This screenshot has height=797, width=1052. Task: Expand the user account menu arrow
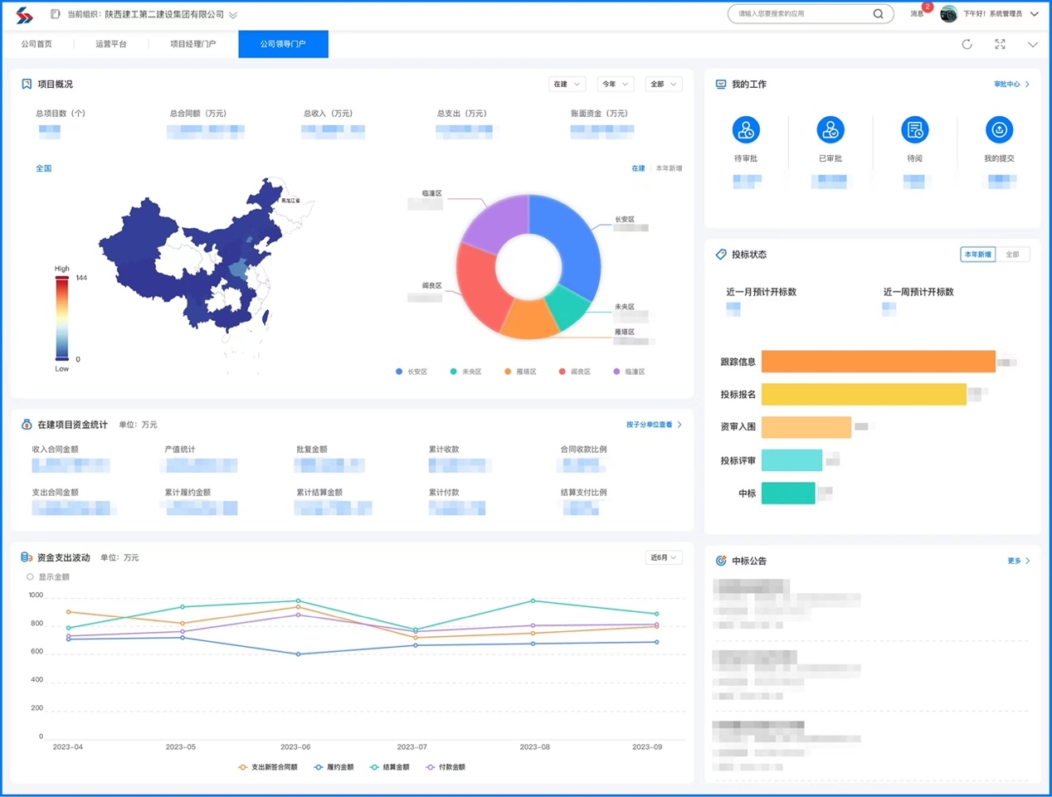click(x=1035, y=14)
